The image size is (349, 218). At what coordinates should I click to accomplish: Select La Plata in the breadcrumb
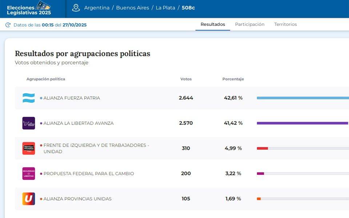[x=165, y=8]
